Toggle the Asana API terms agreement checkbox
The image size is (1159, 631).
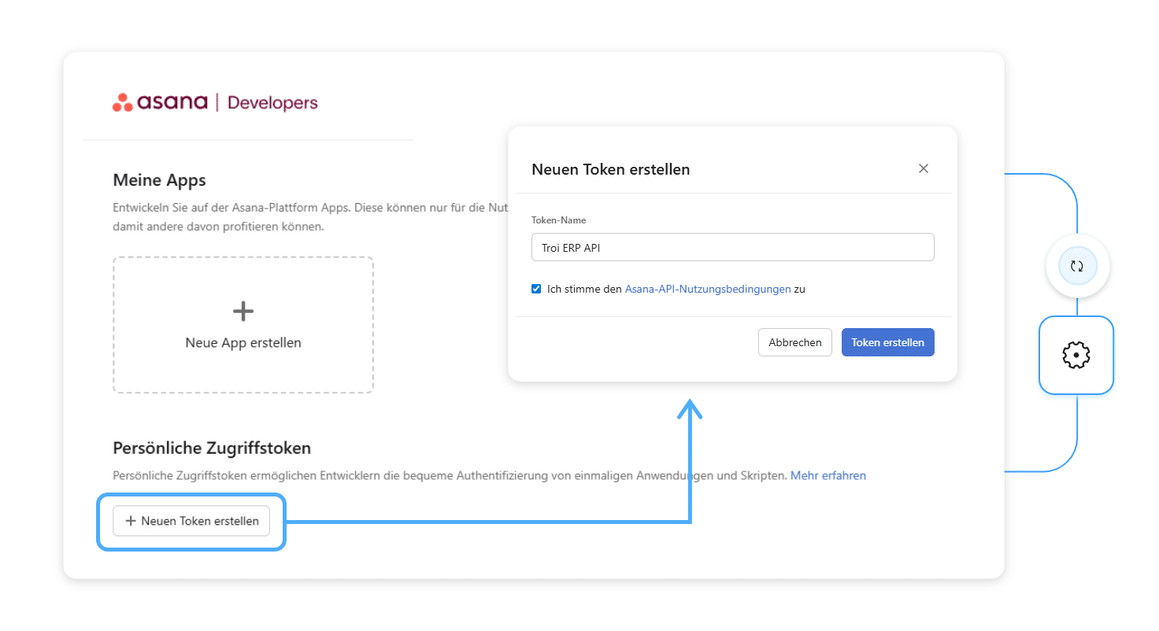tap(536, 289)
